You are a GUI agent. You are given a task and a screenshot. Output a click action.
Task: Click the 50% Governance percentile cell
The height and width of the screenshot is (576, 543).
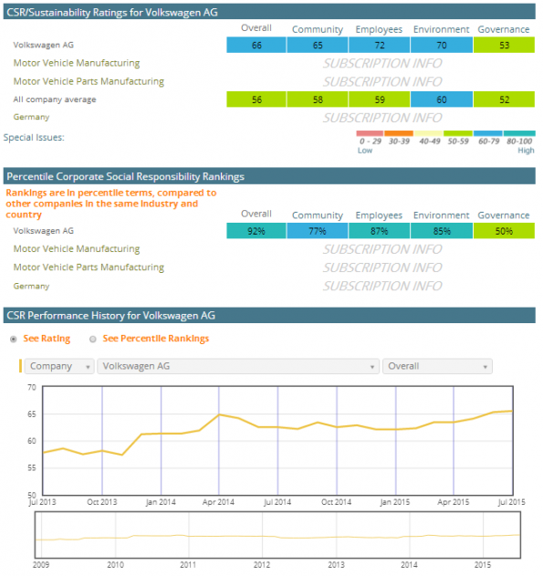(x=504, y=231)
